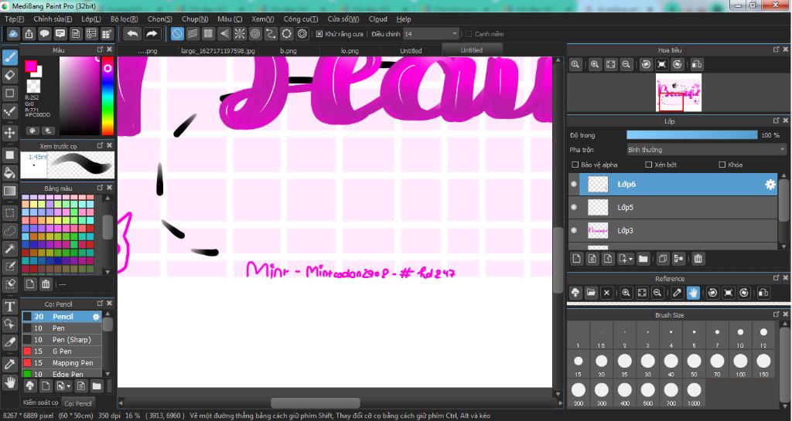Toggle hand tool in Reference panel
Viewport: 792px width, 421px height.
[x=693, y=293]
